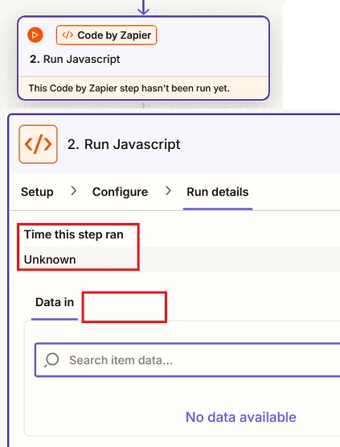Open the Setup tab
This screenshot has height=447, width=340.
pos(37,192)
